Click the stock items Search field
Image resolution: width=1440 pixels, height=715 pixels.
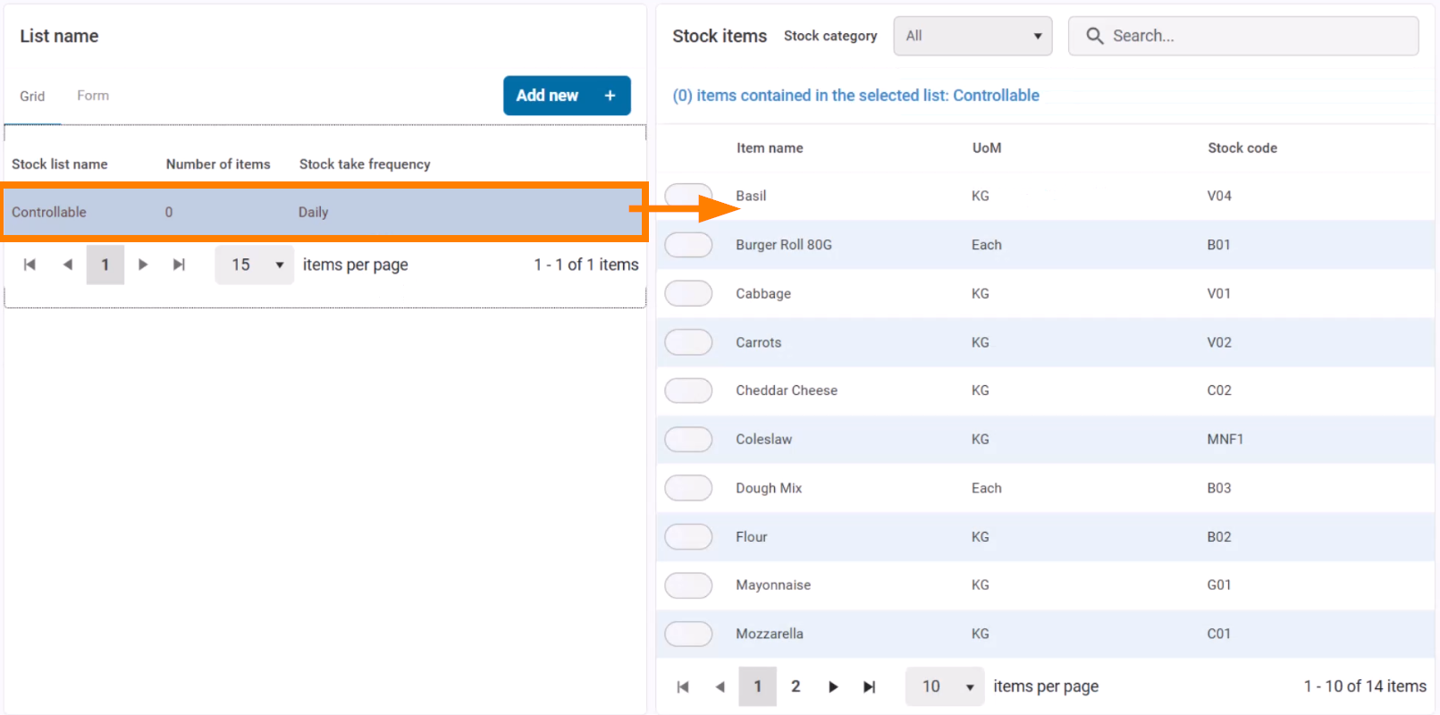click(x=1251, y=36)
